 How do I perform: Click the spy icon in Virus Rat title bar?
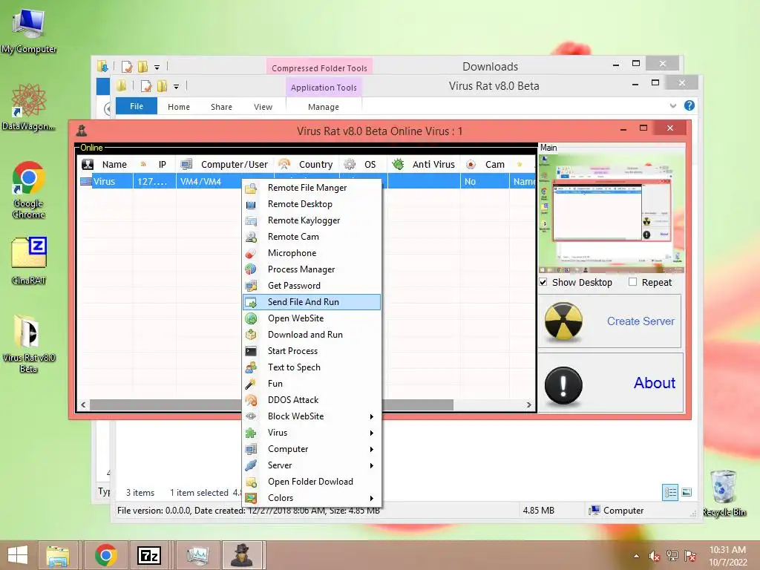pyautogui.click(x=82, y=130)
